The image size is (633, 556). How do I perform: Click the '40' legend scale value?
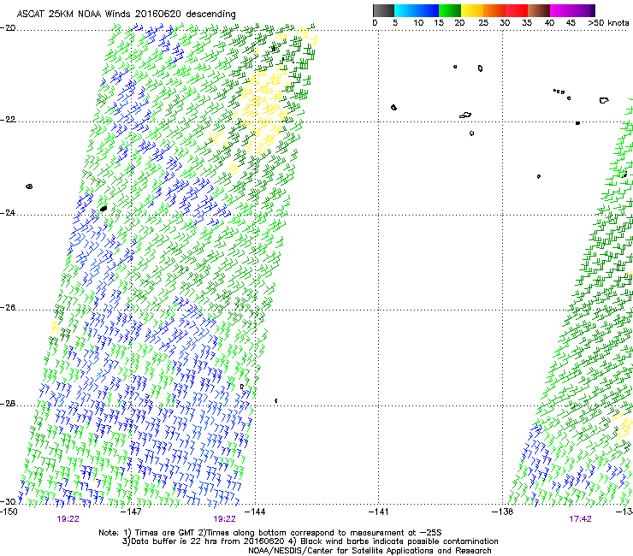click(549, 22)
